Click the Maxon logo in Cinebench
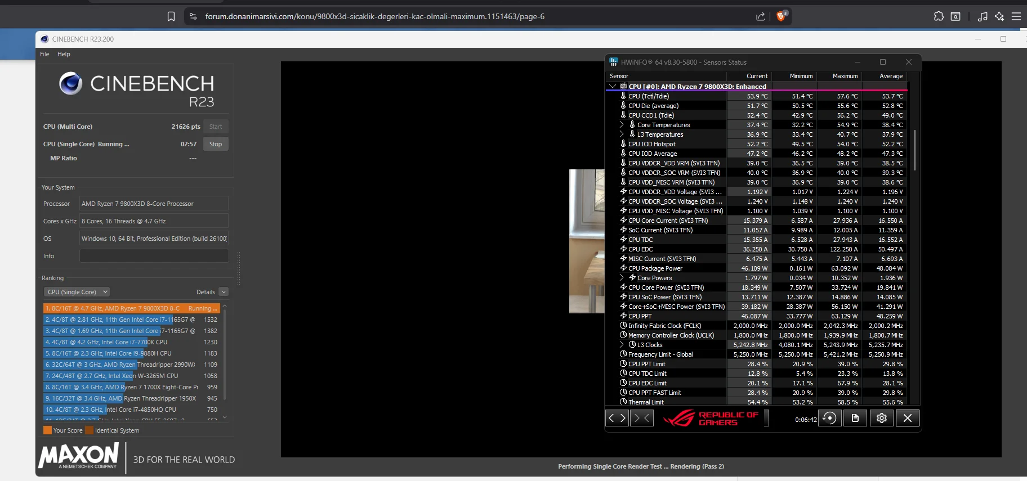The width and height of the screenshot is (1027, 481). point(79,456)
